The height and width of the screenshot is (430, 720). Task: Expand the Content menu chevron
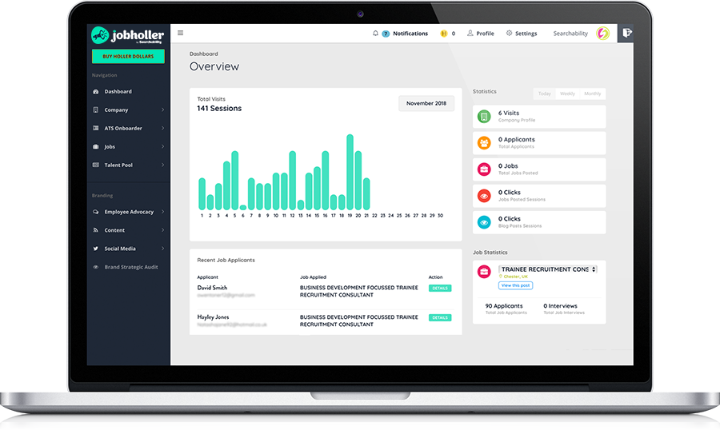click(163, 230)
